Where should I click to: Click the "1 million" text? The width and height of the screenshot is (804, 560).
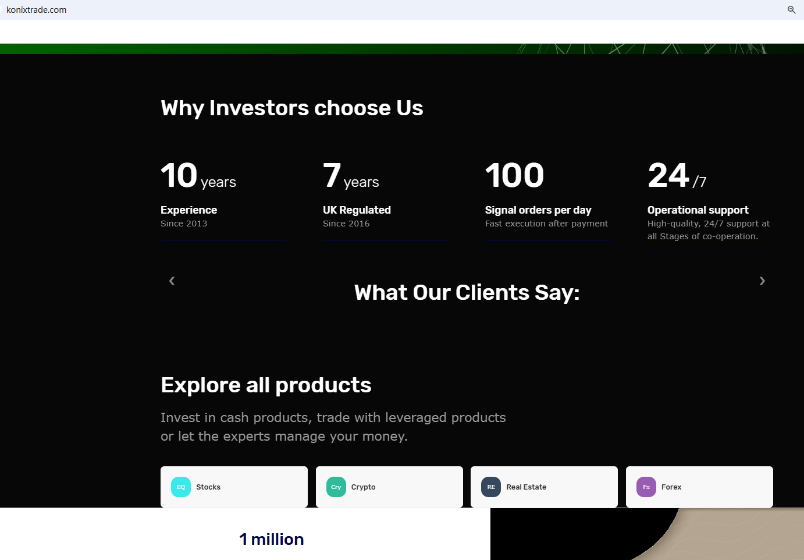[x=272, y=540]
